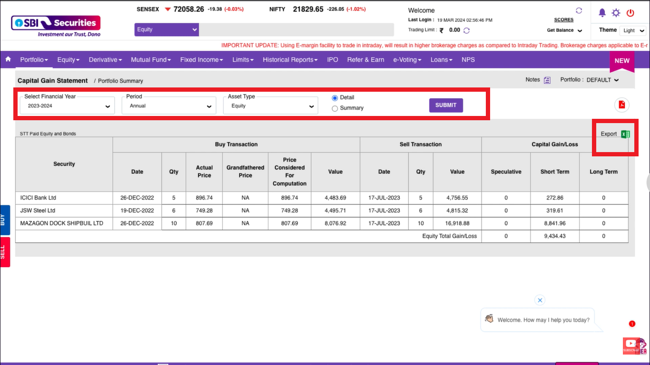
Task: Click the Export label
Action: [609, 134]
